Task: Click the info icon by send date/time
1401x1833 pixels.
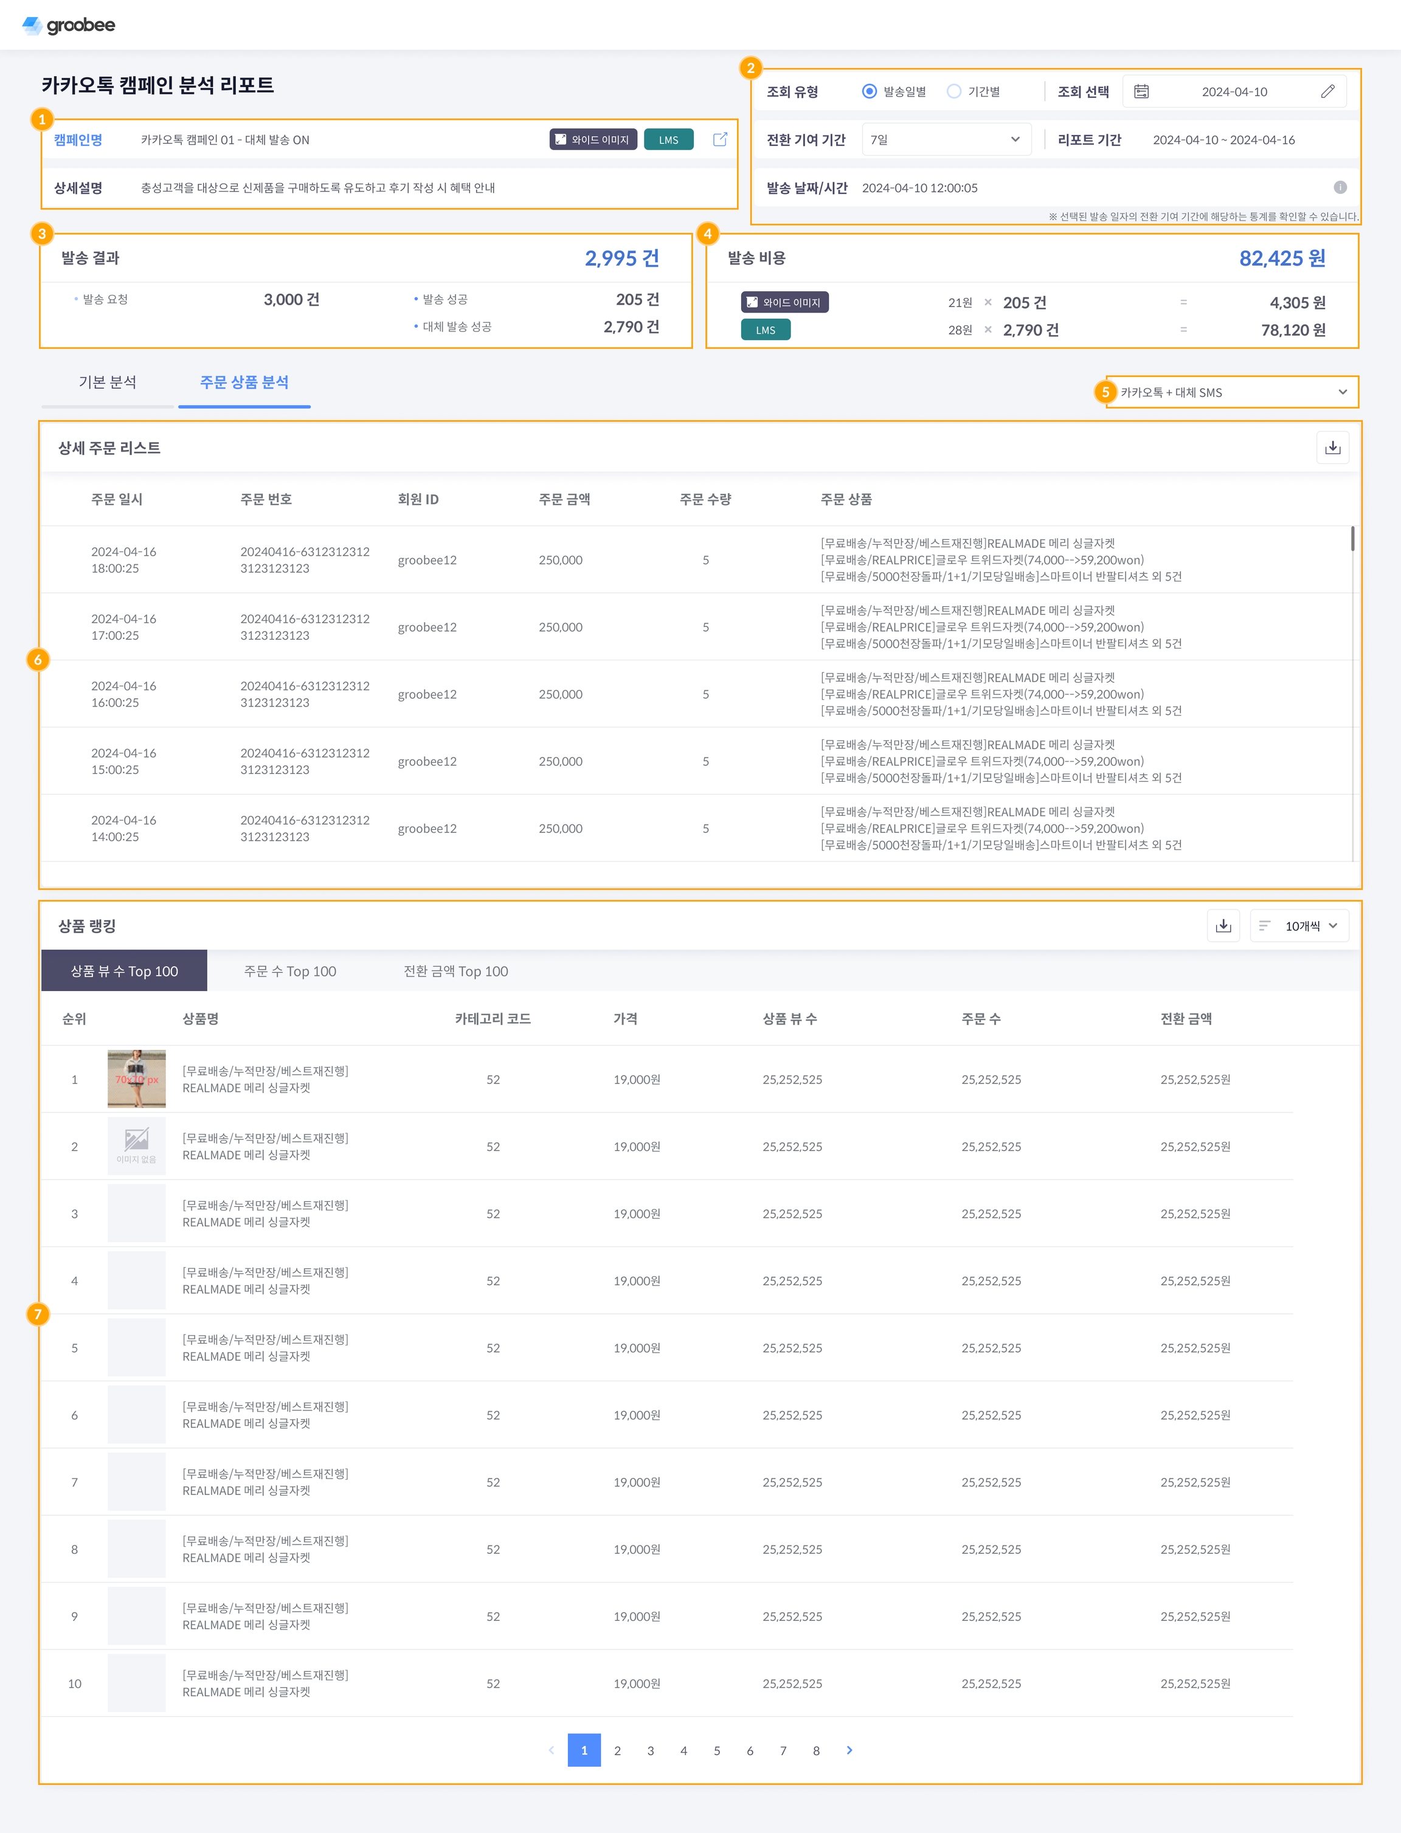Action: click(1340, 187)
